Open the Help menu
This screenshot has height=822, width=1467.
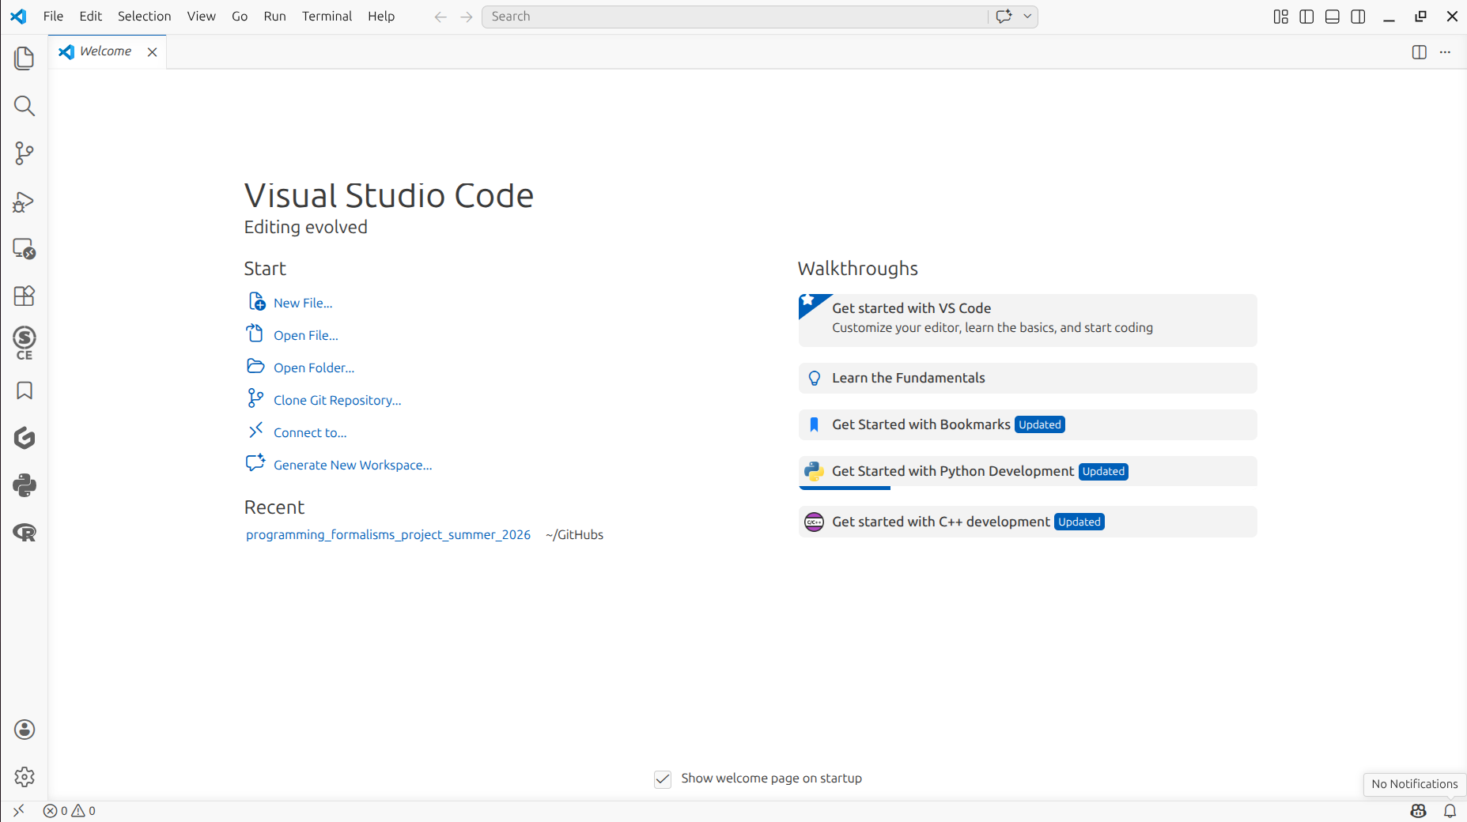381,17
